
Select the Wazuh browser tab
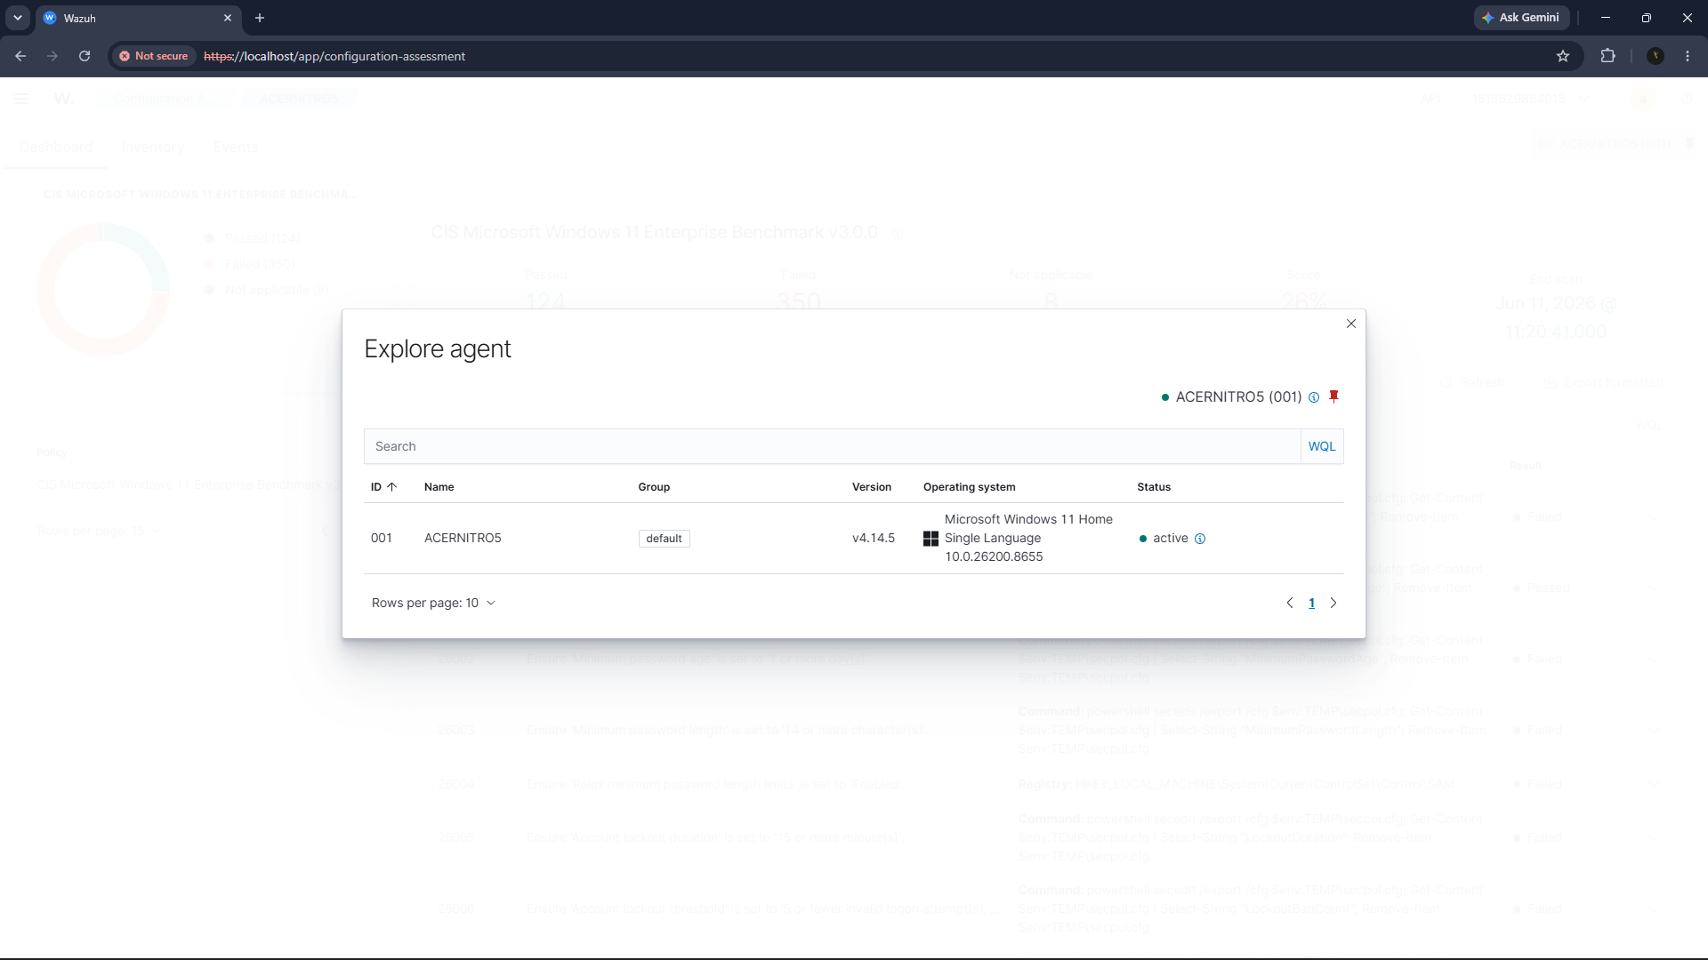(138, 18)
